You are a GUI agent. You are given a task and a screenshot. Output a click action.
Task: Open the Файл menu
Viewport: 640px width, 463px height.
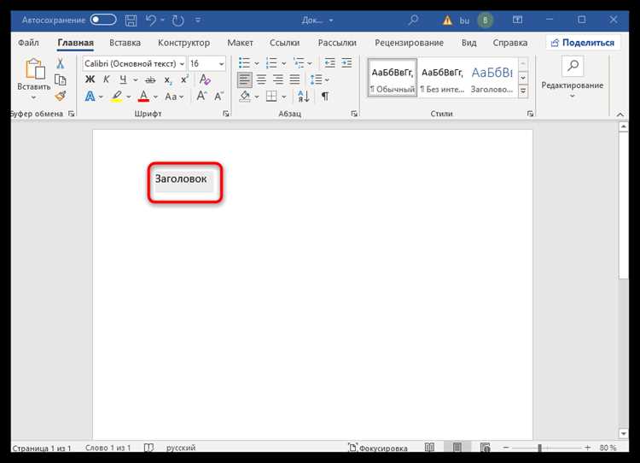(28, 43)
